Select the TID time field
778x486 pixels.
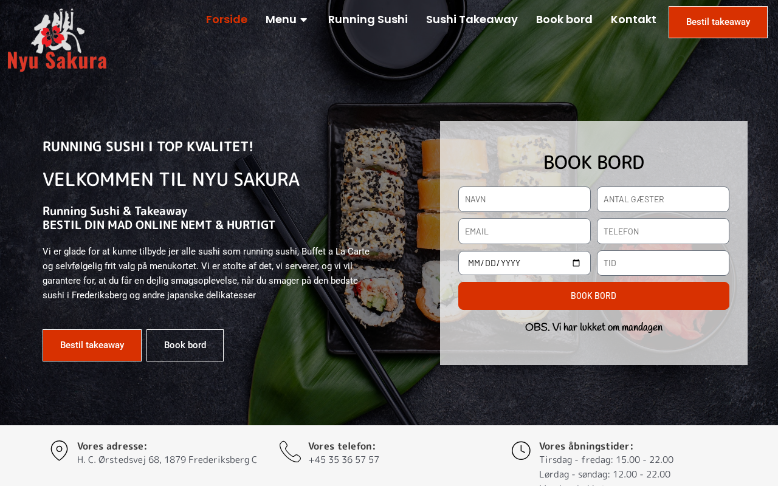pyautogui.click(x=663, y=263)
